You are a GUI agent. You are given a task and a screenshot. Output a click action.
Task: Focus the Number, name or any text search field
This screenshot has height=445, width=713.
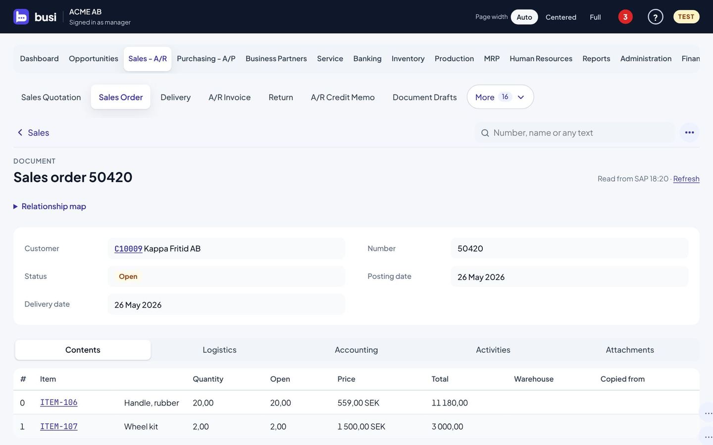pyautogui.click(x=574, y=133)
